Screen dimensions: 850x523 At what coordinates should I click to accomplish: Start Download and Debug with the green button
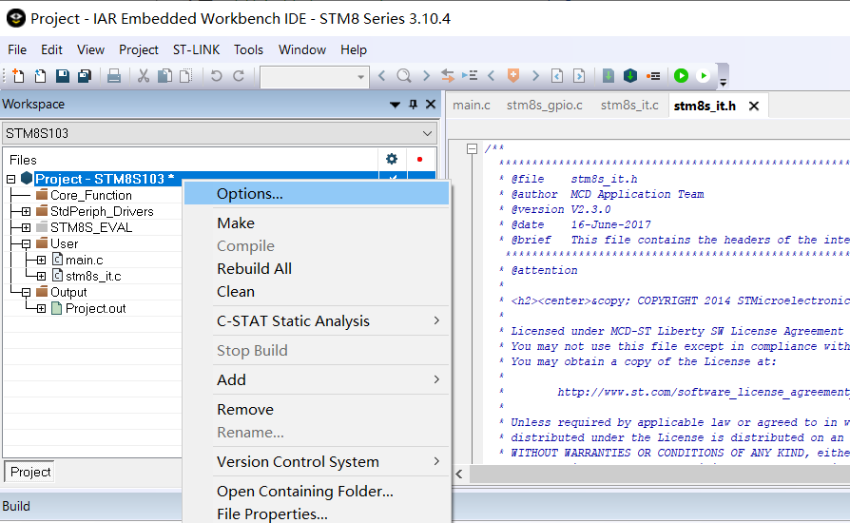pyautogui.click(x=682, y=76)
